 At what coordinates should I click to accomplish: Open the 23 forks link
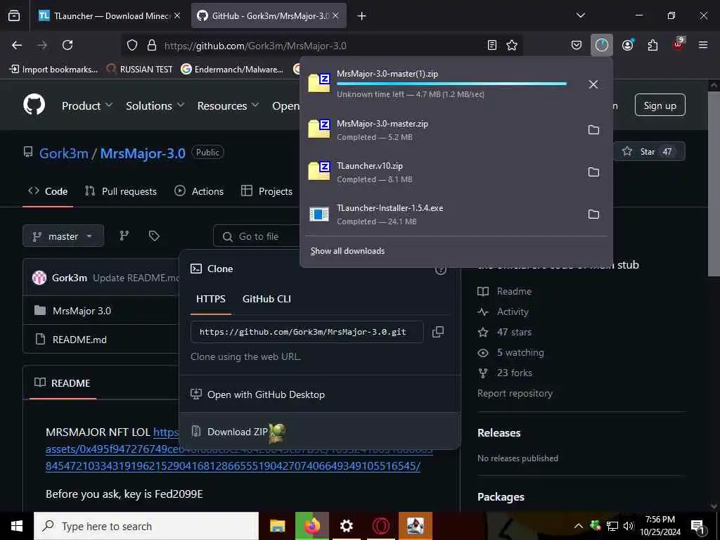point(505,373)
